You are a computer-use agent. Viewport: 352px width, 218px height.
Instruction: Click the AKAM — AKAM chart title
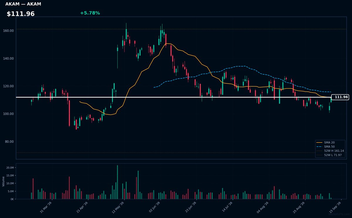tap(23, 4)
